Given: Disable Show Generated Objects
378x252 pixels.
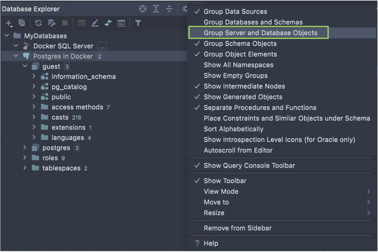Looking at the screenshot, I should (x=243, y=97).
